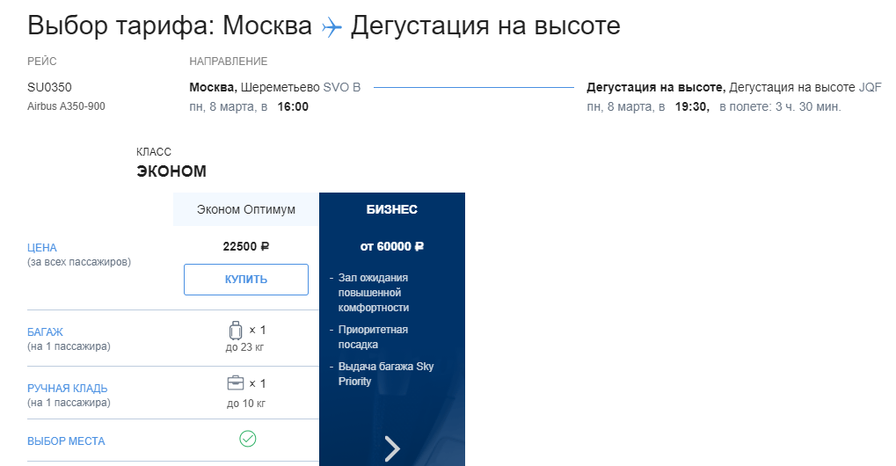The height and width of the screenshot is (466, 896).
Task: Click the baggage limit до 23 кг
Action: [x=244, y=347]
